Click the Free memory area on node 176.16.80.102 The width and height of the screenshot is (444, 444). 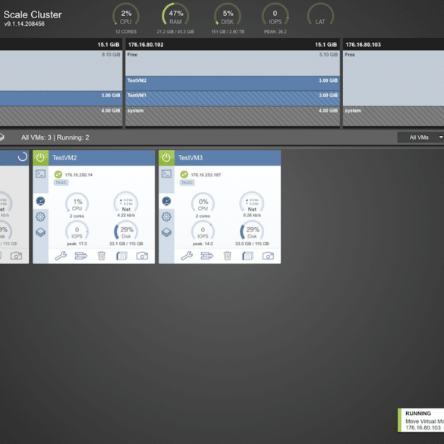(232, 63)
